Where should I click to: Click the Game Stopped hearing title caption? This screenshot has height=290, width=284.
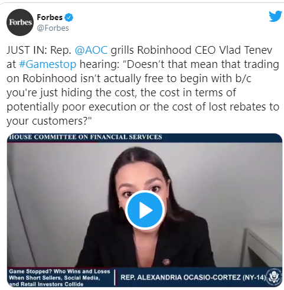[60, 278]
